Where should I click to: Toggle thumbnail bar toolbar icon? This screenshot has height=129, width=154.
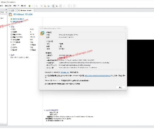pos(57,6)
